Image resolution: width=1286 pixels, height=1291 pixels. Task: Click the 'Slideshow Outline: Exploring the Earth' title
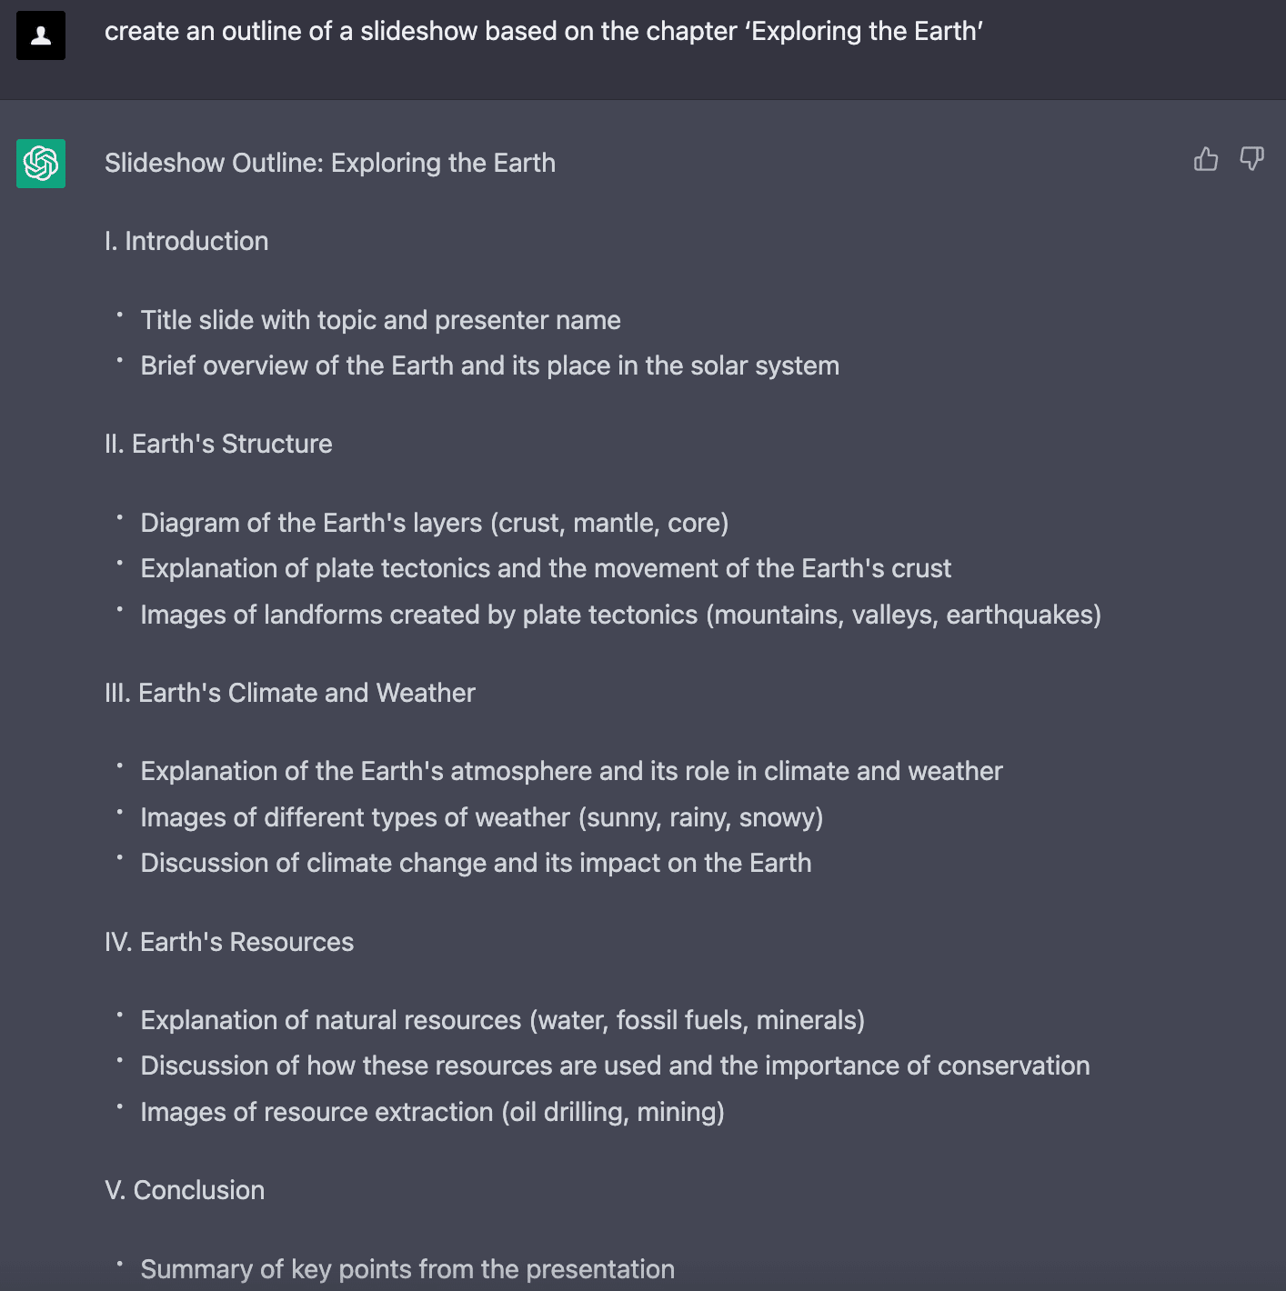click(329, 163)
